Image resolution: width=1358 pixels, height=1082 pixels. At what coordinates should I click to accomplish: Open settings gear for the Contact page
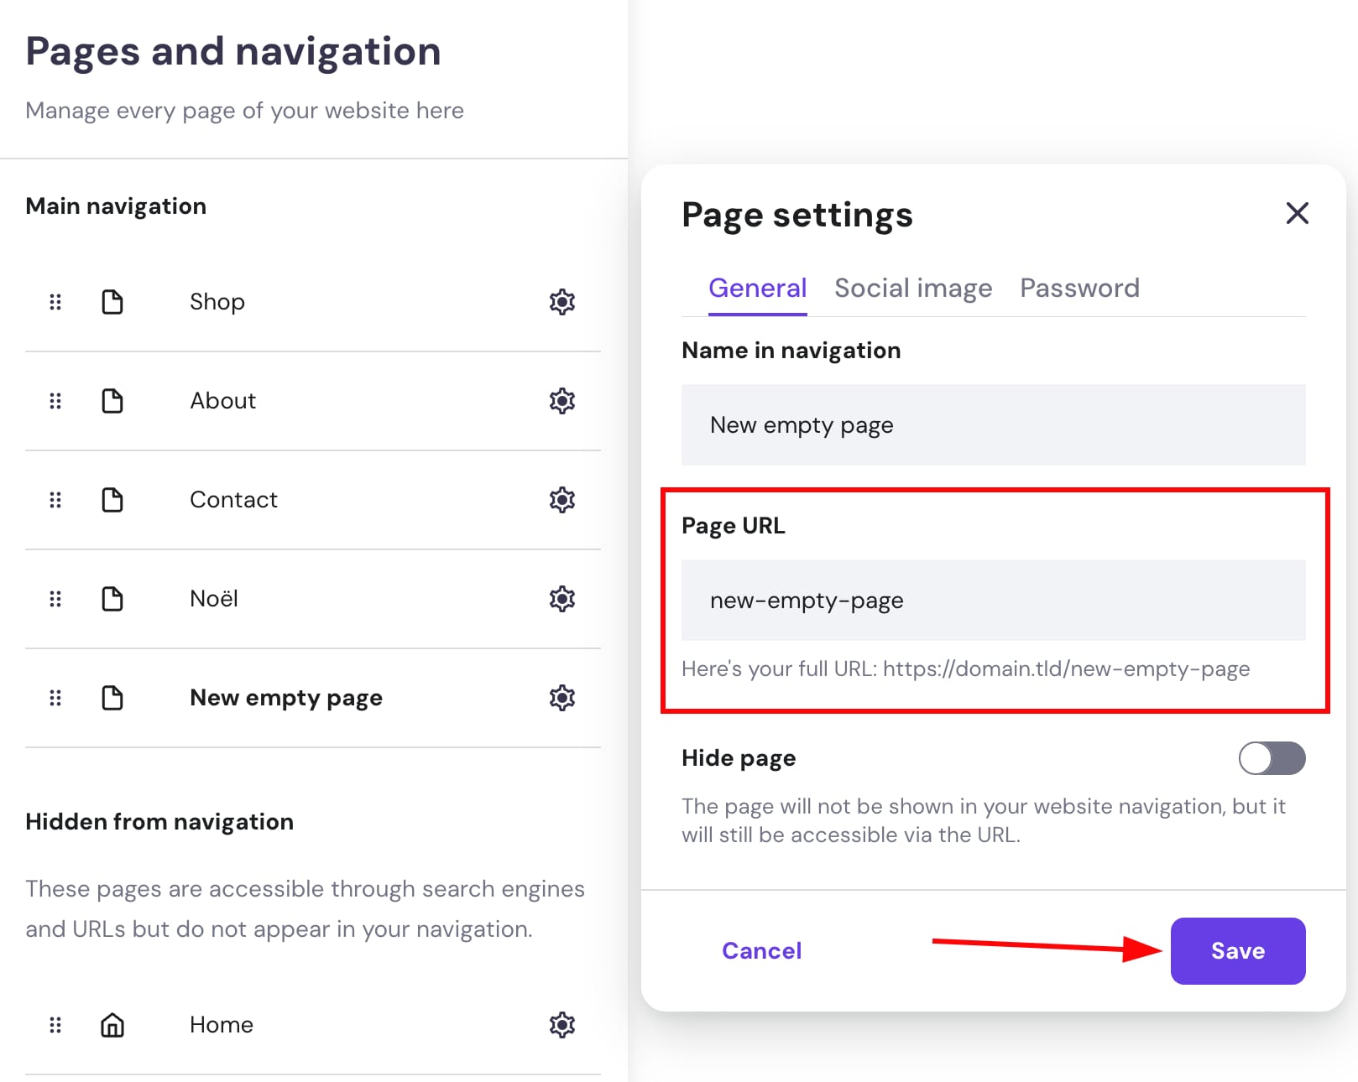561,499
